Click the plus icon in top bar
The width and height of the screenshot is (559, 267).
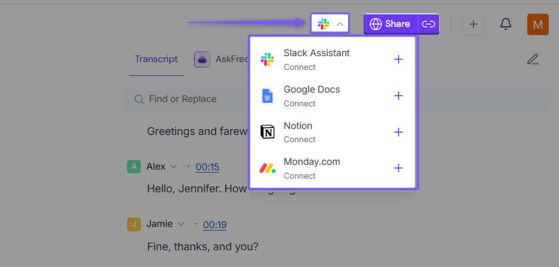point(473,24)
